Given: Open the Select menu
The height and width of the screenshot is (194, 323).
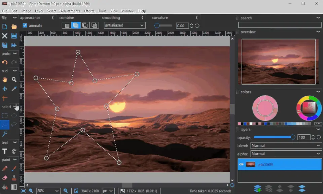Looking at the screenshot, I should [x=52, y=11].
